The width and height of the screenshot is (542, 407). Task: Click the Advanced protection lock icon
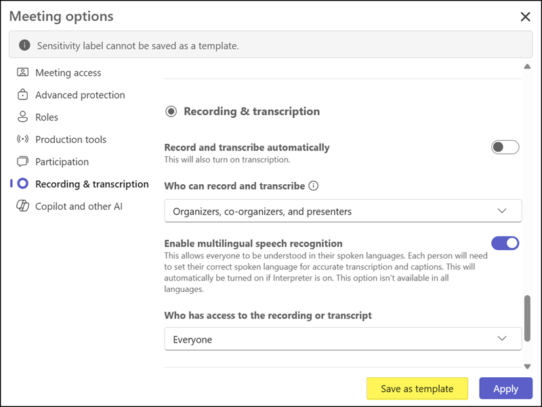(x=23, y=94)
